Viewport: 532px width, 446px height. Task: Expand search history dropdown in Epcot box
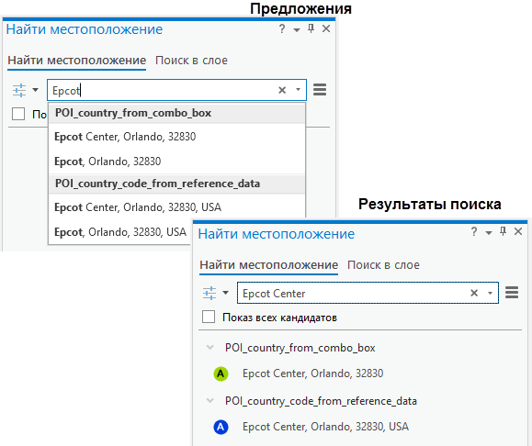point(298,90)
